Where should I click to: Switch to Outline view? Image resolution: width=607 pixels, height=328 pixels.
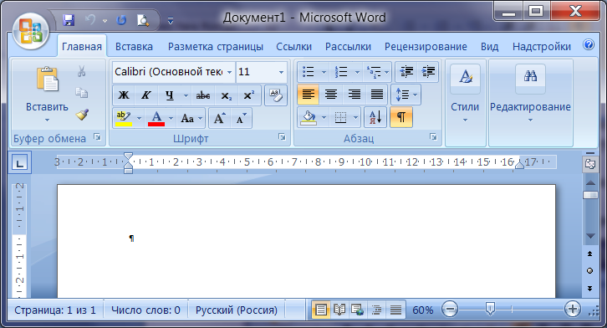(376, 310)
